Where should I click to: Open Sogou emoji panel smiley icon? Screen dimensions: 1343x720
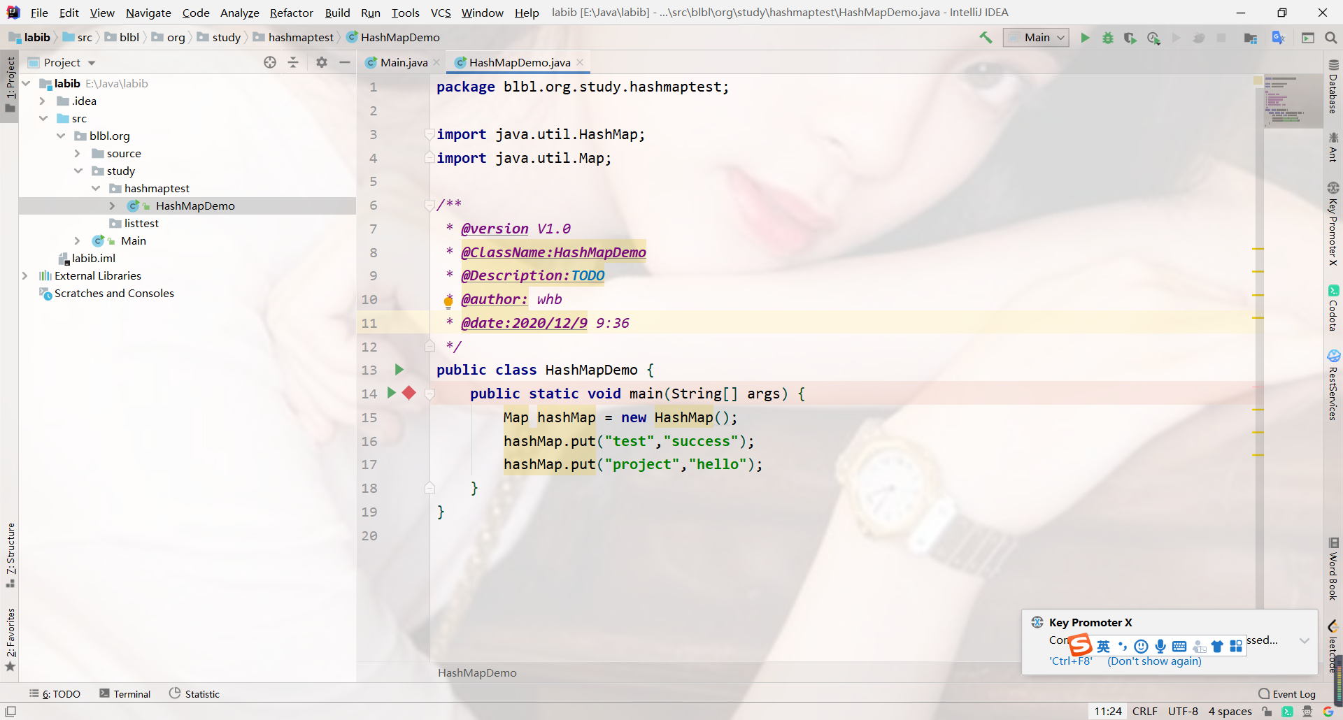click(1141, 646)
